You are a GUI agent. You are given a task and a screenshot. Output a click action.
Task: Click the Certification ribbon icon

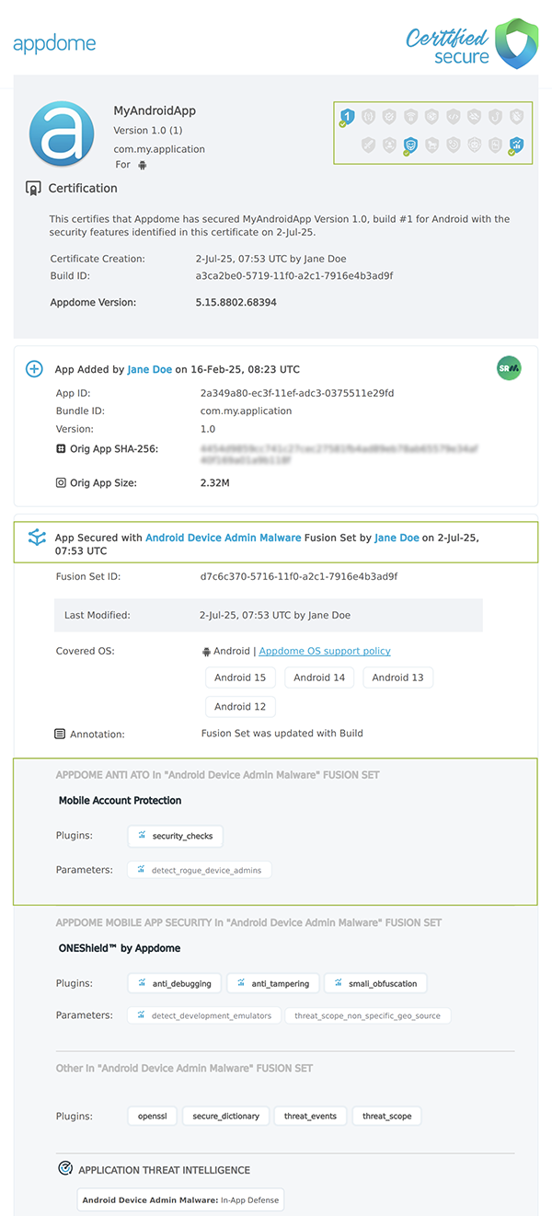[x=33, y=189]
